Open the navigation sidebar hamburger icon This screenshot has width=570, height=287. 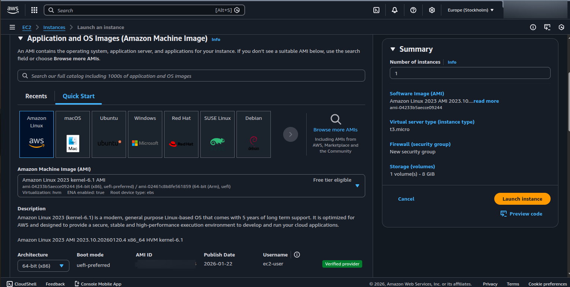(x=12, y=27)
